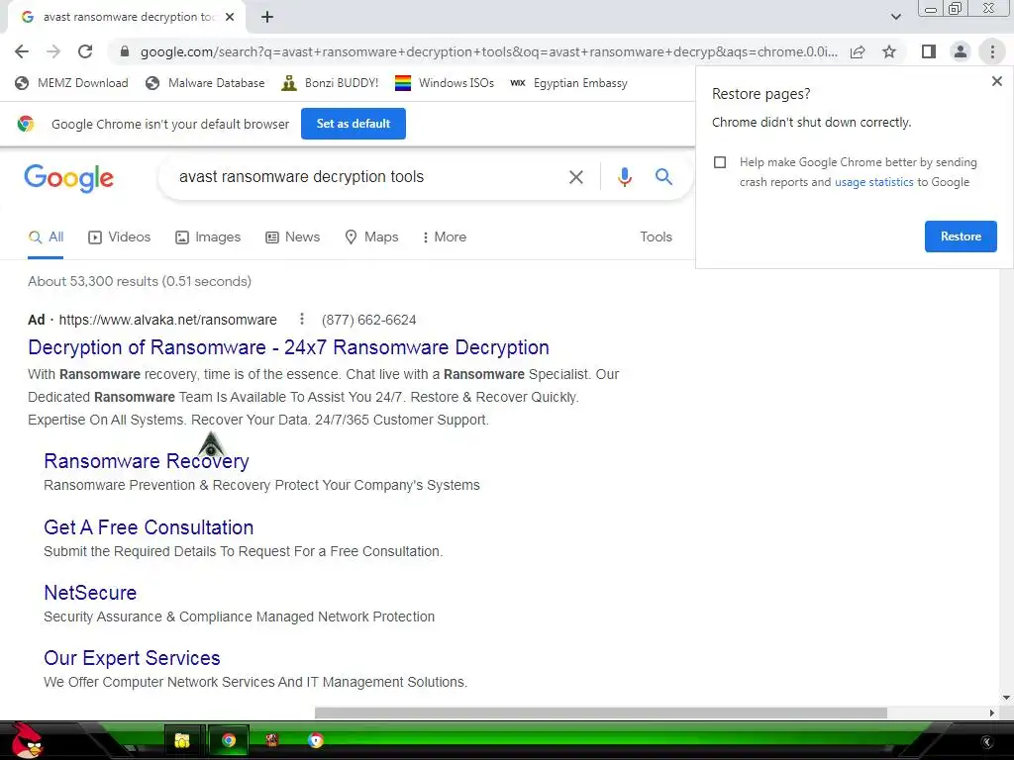Open search Tools options

[x=656, y=237]
